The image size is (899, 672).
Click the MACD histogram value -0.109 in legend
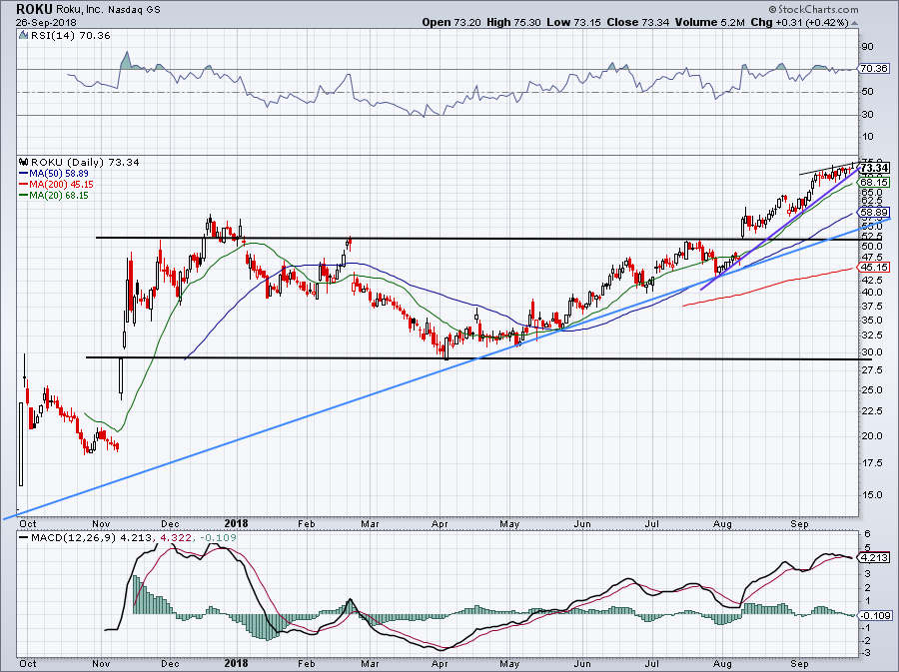point(216,538)
